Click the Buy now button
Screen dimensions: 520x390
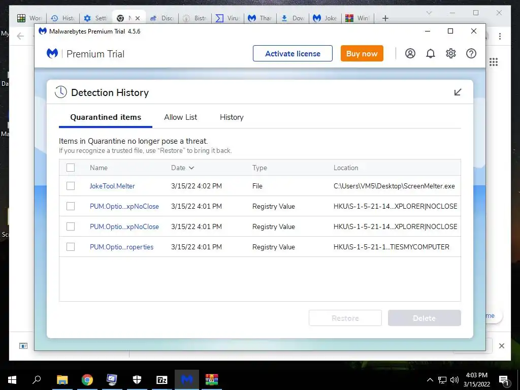(x=362, y=53)
